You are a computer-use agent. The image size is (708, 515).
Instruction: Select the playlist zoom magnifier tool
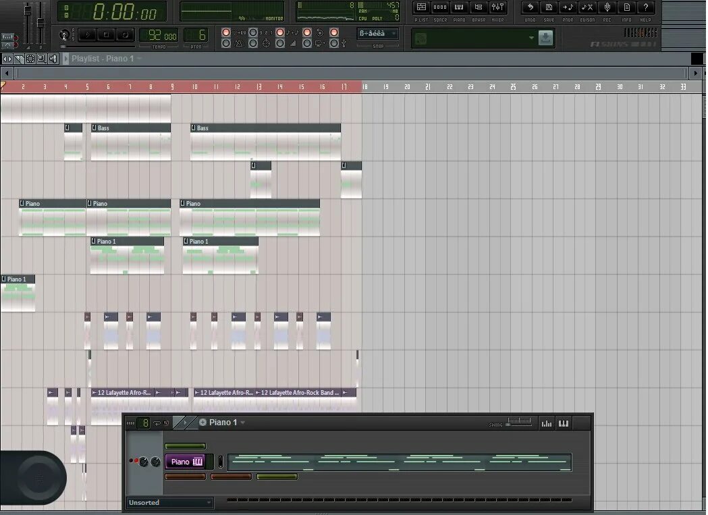pos(42,59)
